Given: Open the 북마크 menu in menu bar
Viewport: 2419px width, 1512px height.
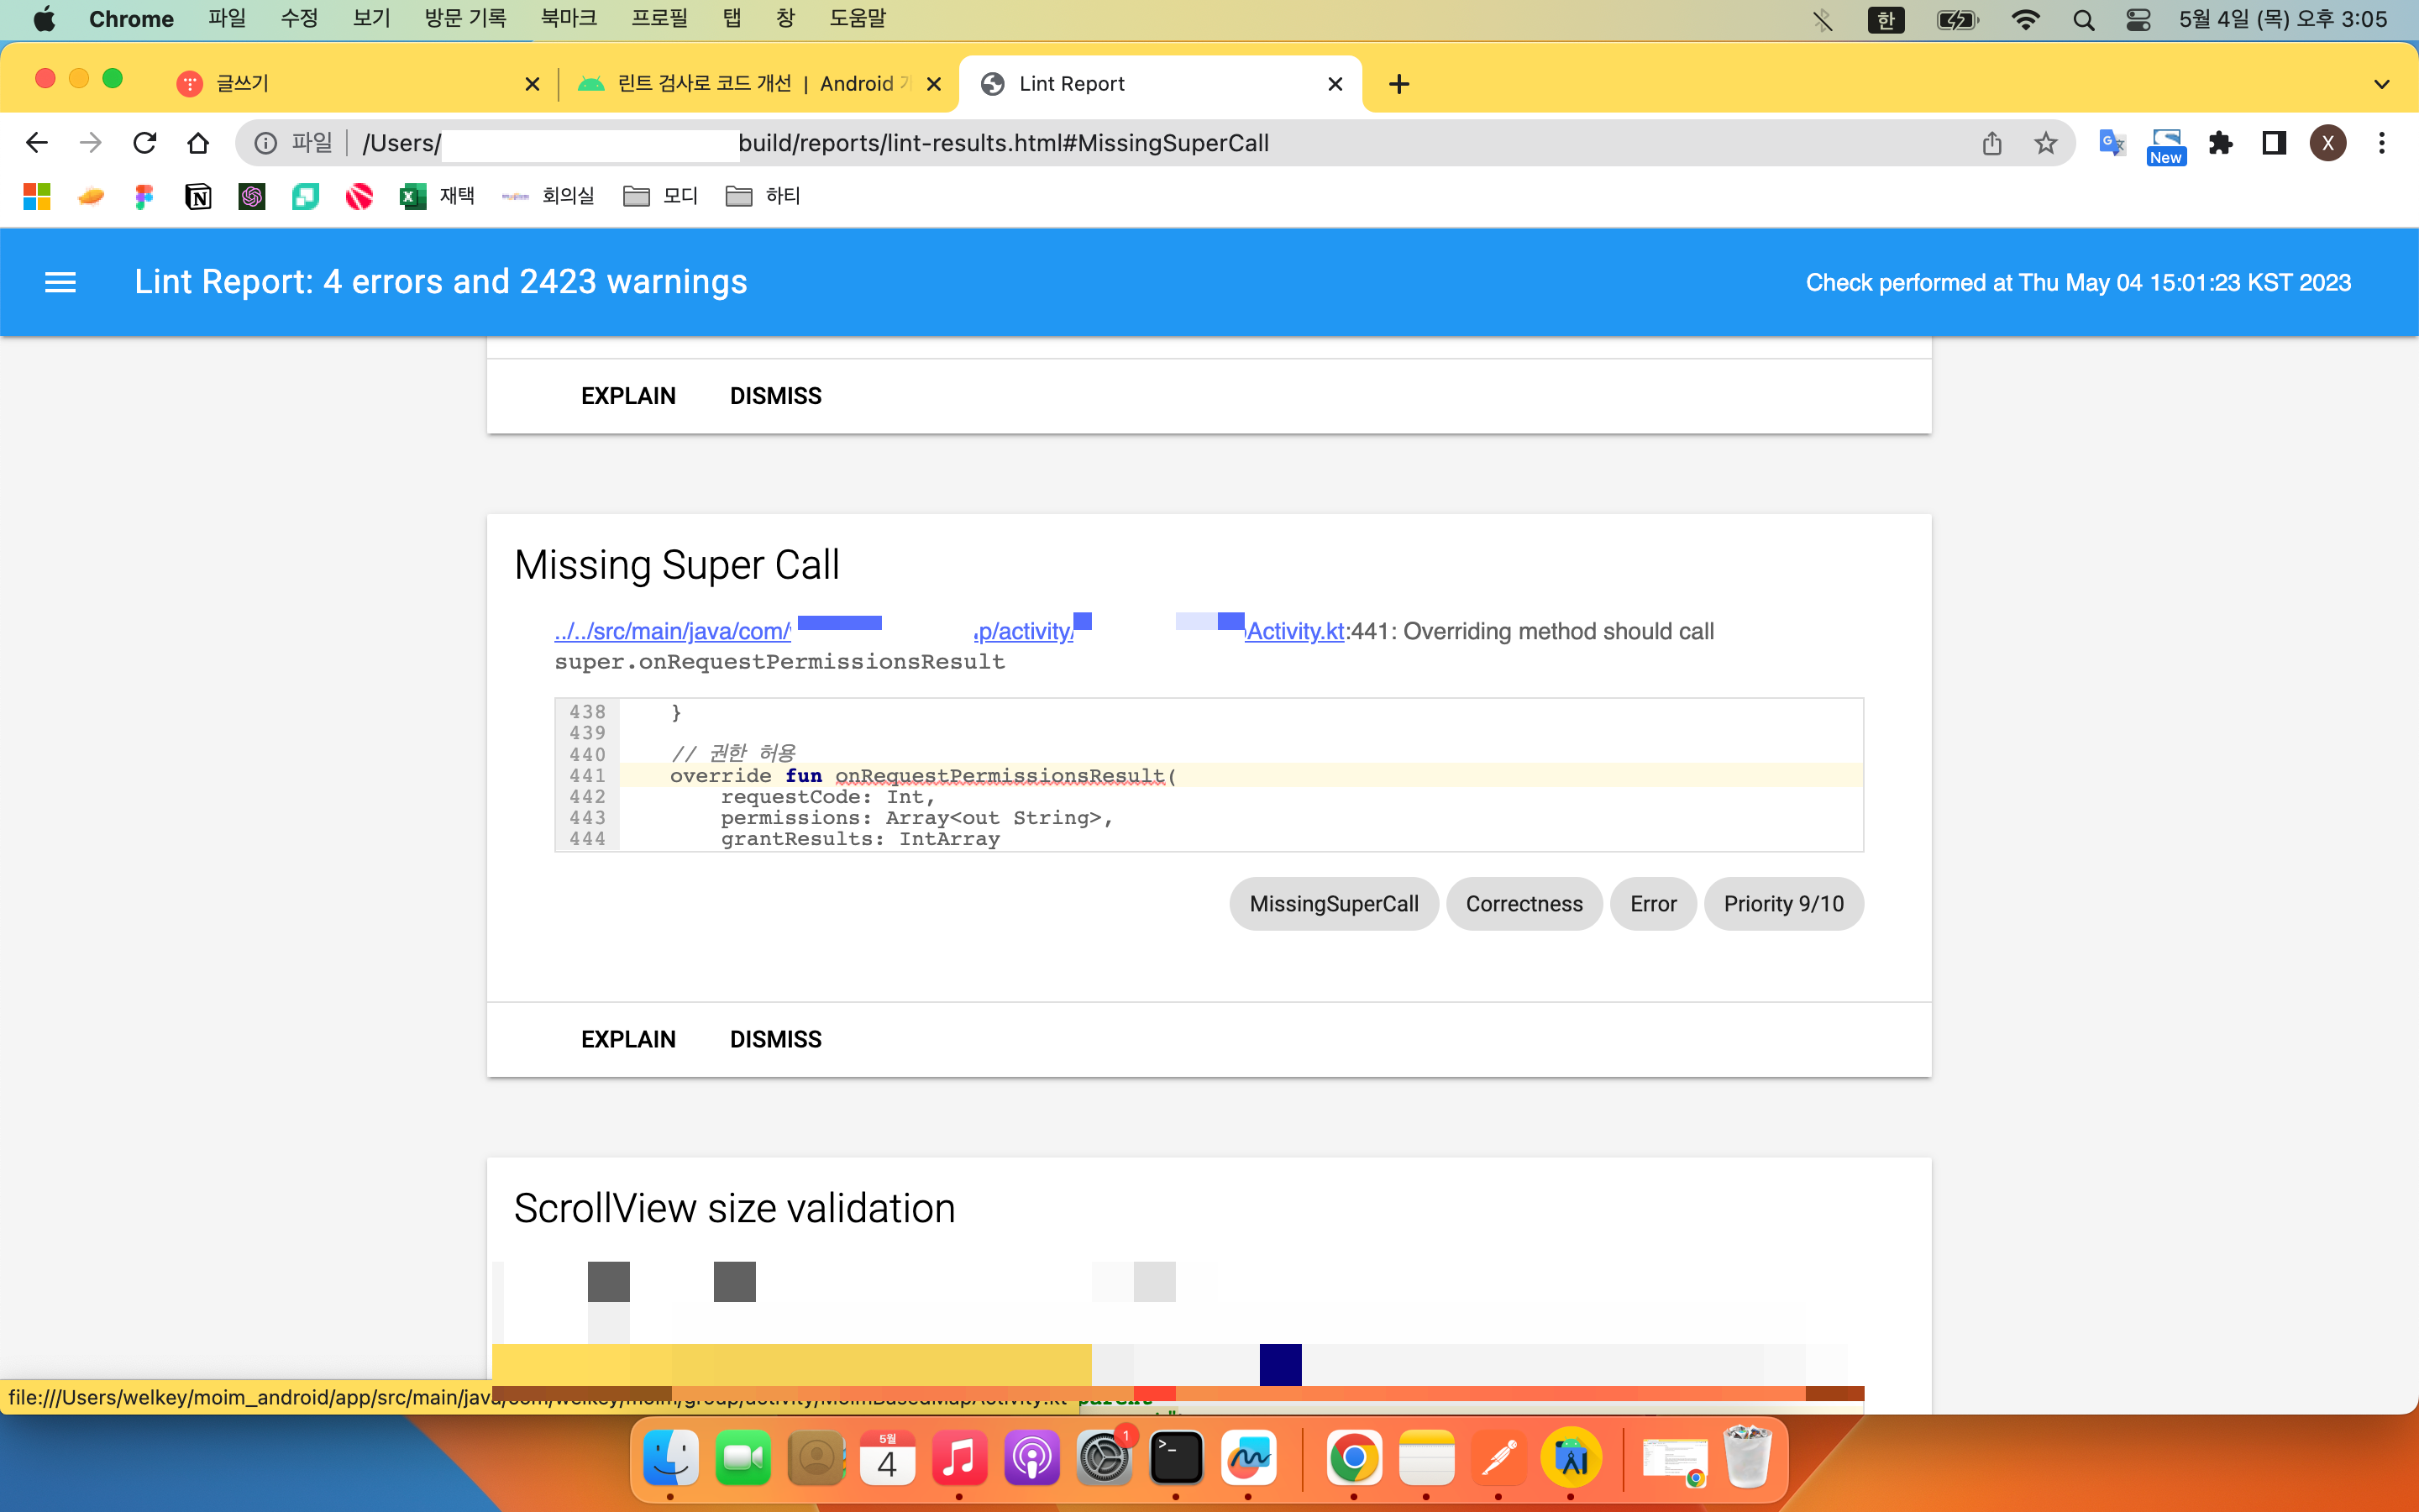Looking at the screenshot, I should [x=568, y=19].
